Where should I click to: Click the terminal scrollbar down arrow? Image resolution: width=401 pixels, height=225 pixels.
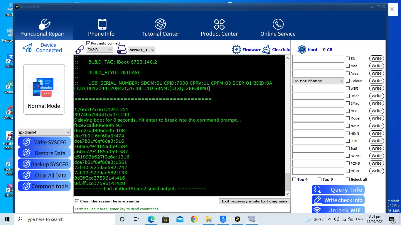(x=287, y=194)
